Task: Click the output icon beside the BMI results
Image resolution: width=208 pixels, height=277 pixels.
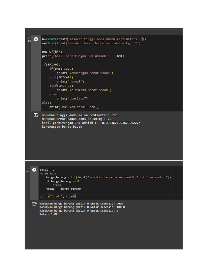Action: click(36, 115)
